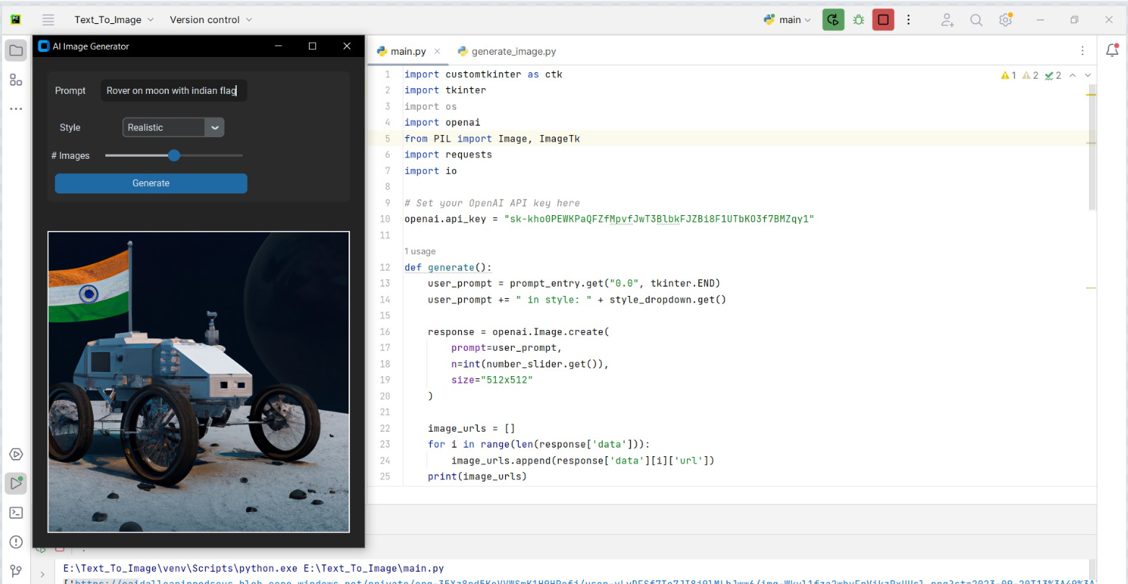
Task: Open IDE settings gear icon
Action: point(1005,20)
